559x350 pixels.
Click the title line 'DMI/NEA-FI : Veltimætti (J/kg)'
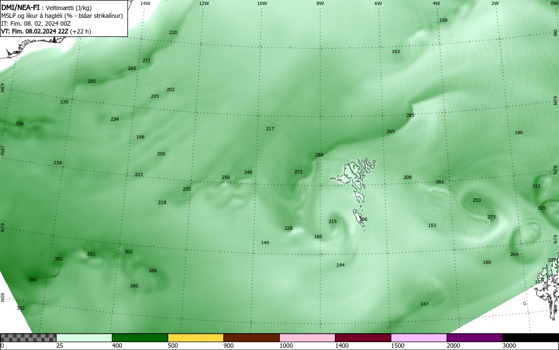tap(46, 7)
